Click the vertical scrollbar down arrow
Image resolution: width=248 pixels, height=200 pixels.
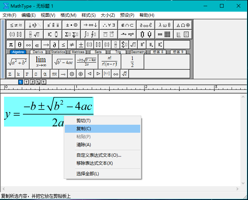243,183
